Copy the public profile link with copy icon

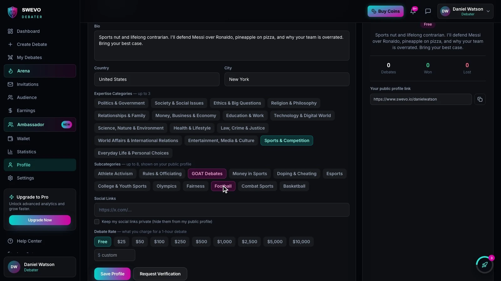point(480,99)
